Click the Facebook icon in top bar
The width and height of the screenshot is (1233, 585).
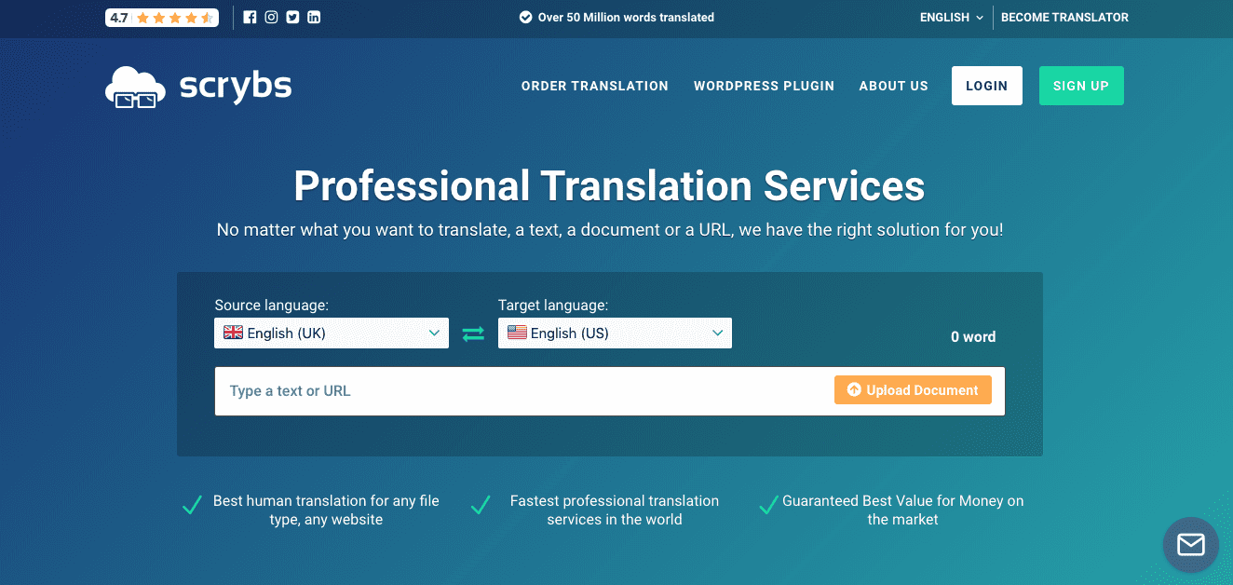pyautogui.click(x=250, y=17)
